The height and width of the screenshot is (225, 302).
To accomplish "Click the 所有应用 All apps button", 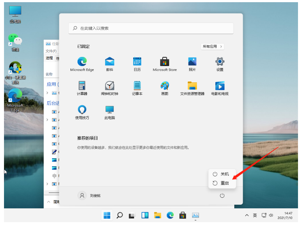I will click(212, 46).
